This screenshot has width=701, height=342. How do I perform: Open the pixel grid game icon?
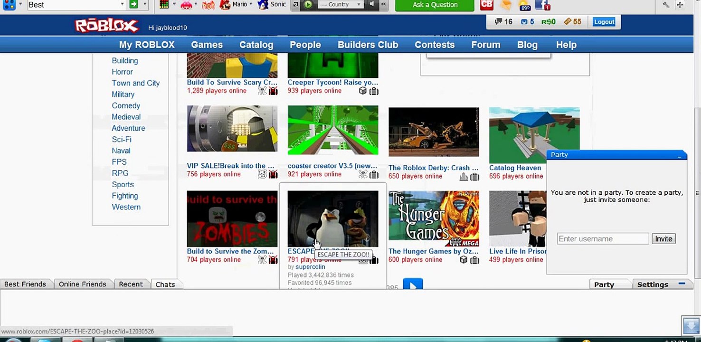[164, 5]
